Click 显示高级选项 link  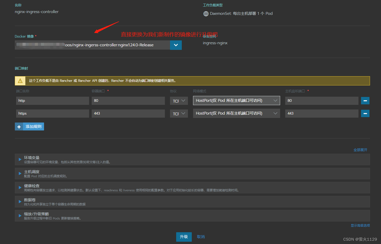tap(360, 226)
